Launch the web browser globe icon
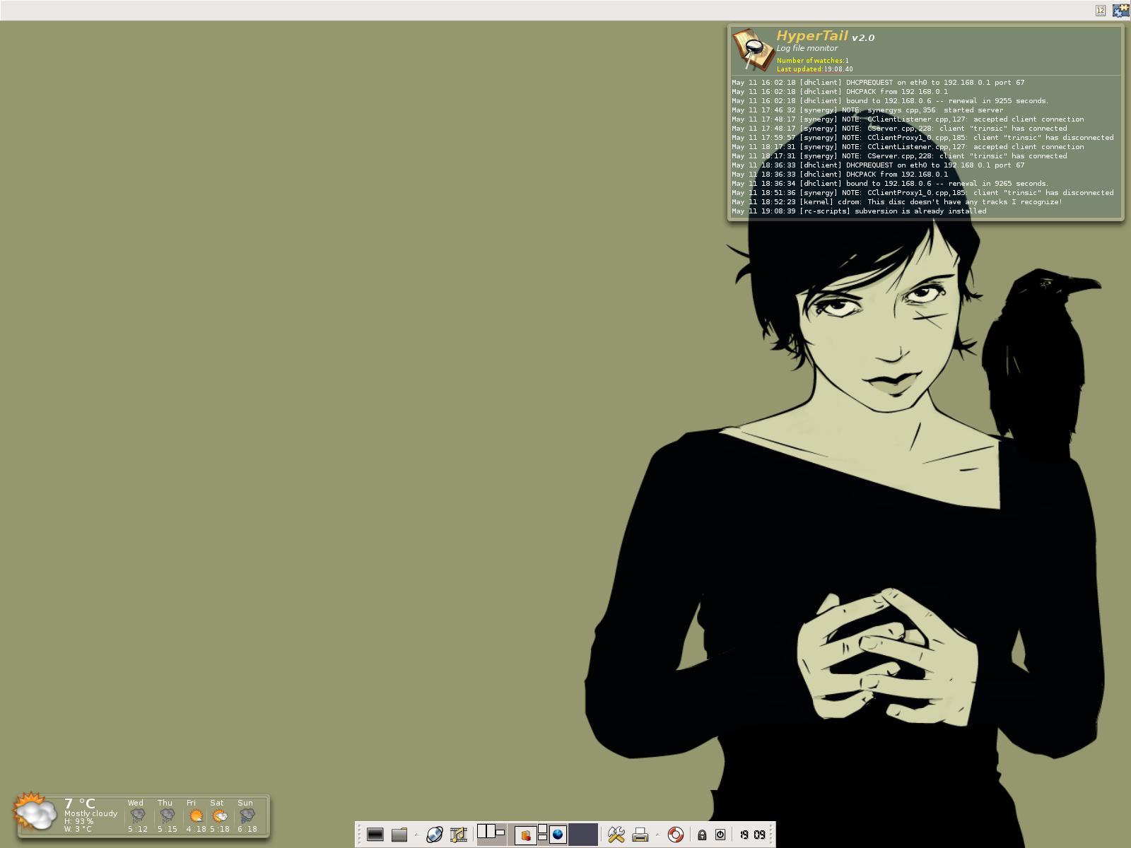Screen dimensions: 1131x848 434,835
